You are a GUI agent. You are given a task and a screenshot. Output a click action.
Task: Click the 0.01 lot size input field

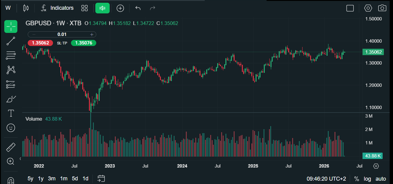coord(62,34)
